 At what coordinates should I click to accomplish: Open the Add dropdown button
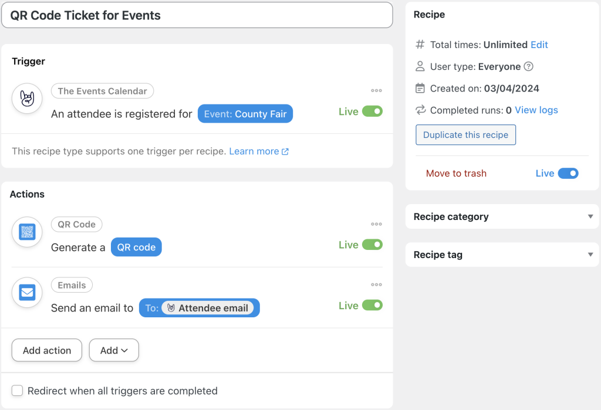114,350
